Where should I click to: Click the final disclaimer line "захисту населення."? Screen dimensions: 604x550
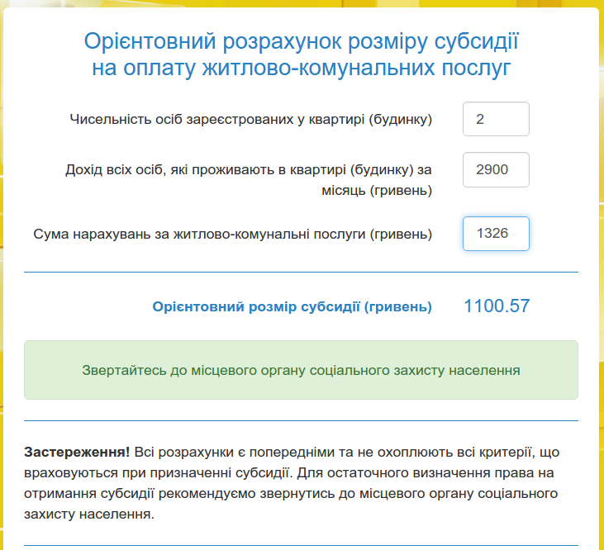89,514
